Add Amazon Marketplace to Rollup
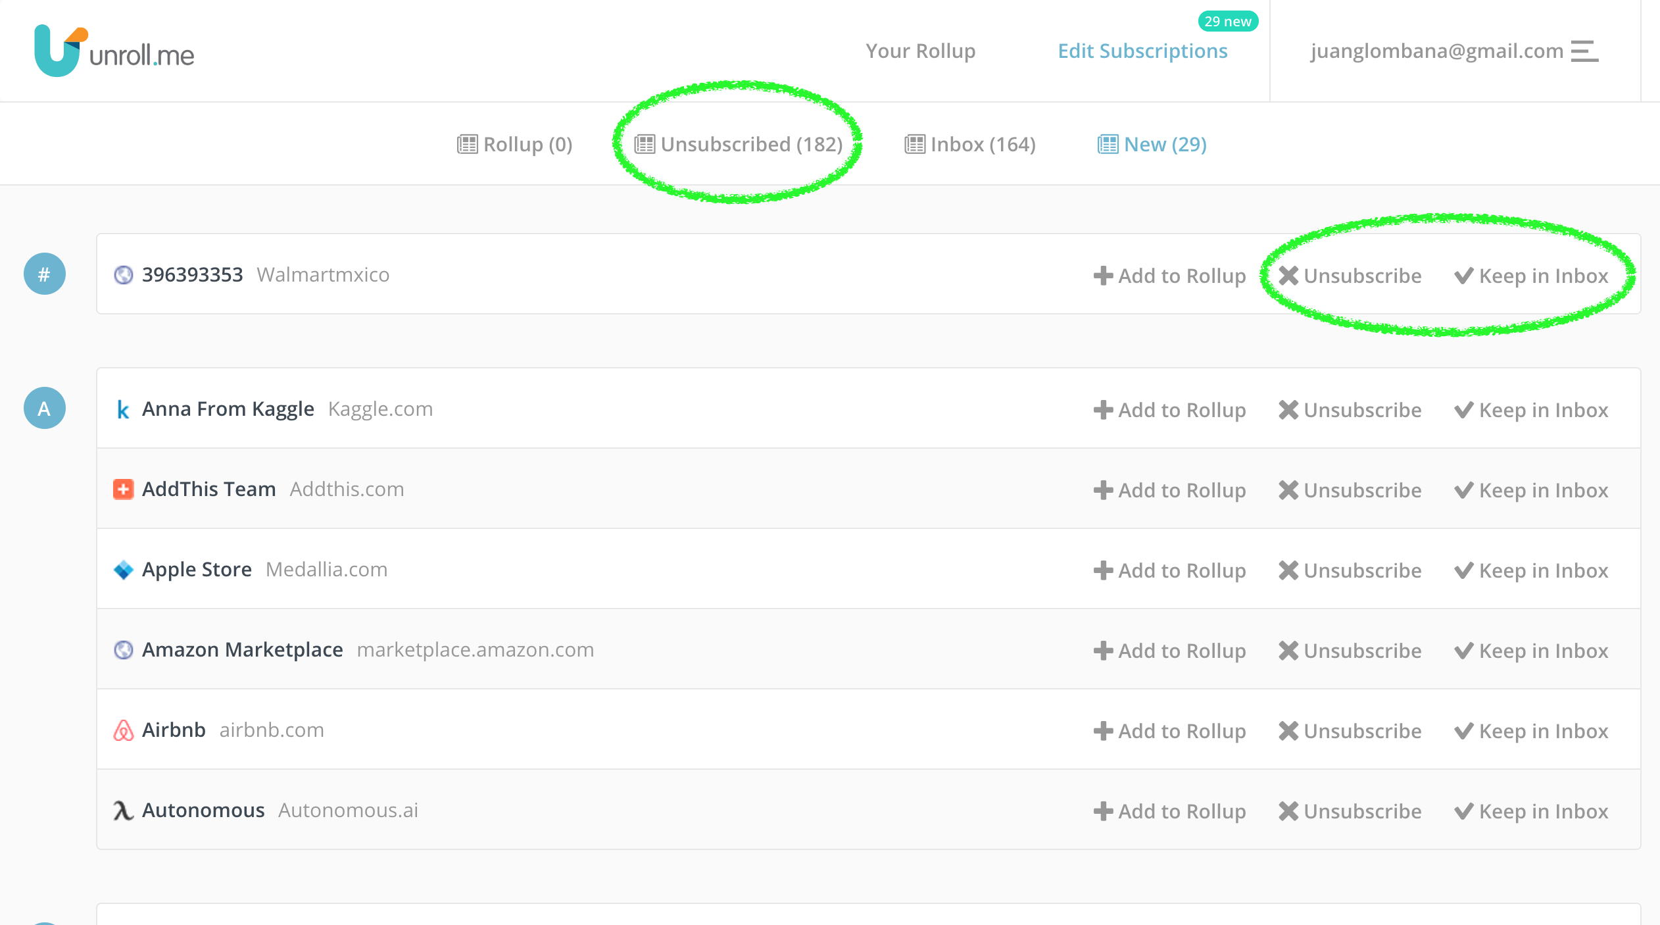 (x=1169, y=651)
